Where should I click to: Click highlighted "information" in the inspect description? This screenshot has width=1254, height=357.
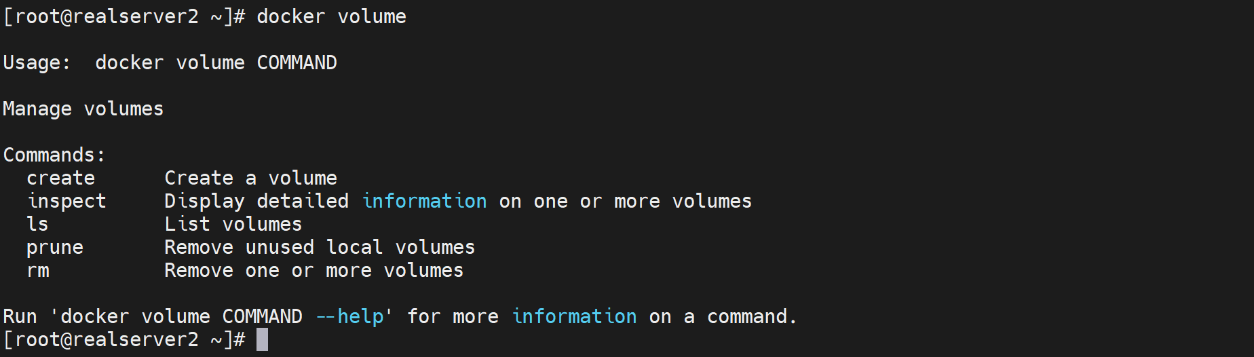[x=424, y=202]
